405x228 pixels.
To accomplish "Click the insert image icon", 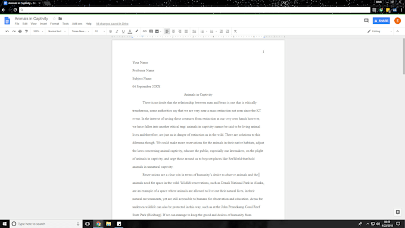I will [x=157, y=31].
